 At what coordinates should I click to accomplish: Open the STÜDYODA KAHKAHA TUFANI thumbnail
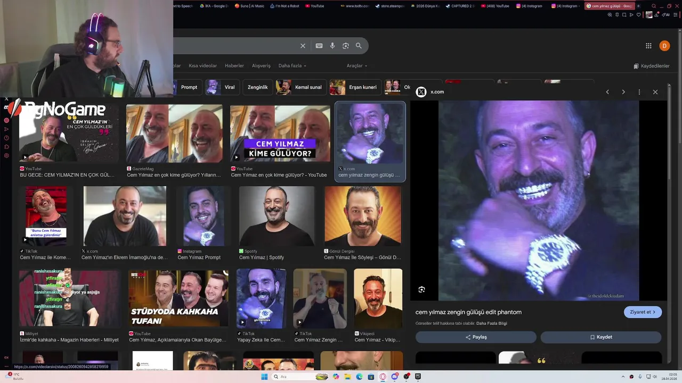click(178, 298)
